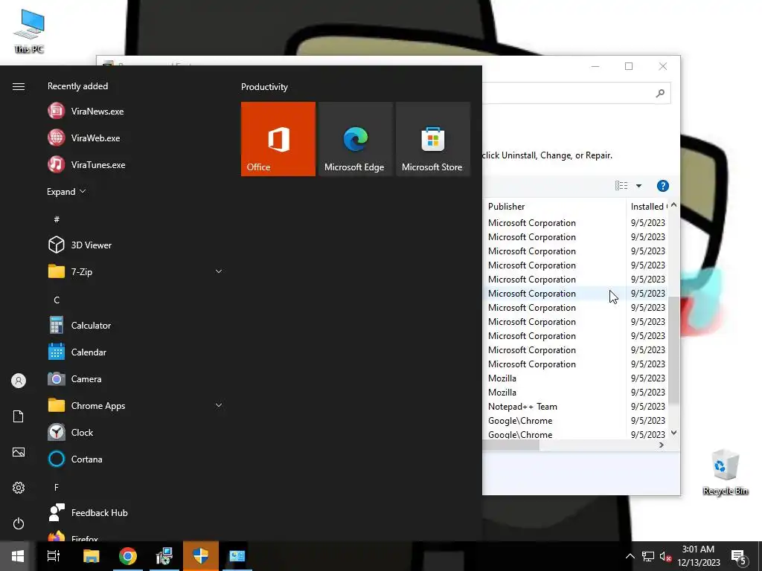Maximize the Programs and Features window
Image resolution: width=762 pixels, height=571 pixels.
[629, 66]
